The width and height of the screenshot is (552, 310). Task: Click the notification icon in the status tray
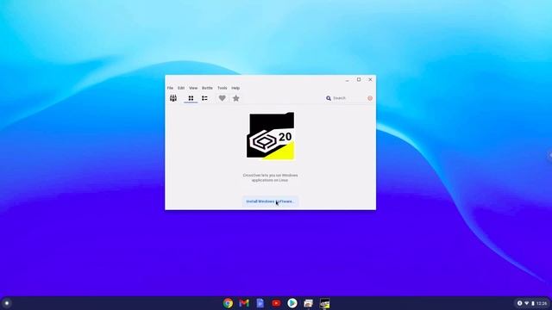pos(519,303)
